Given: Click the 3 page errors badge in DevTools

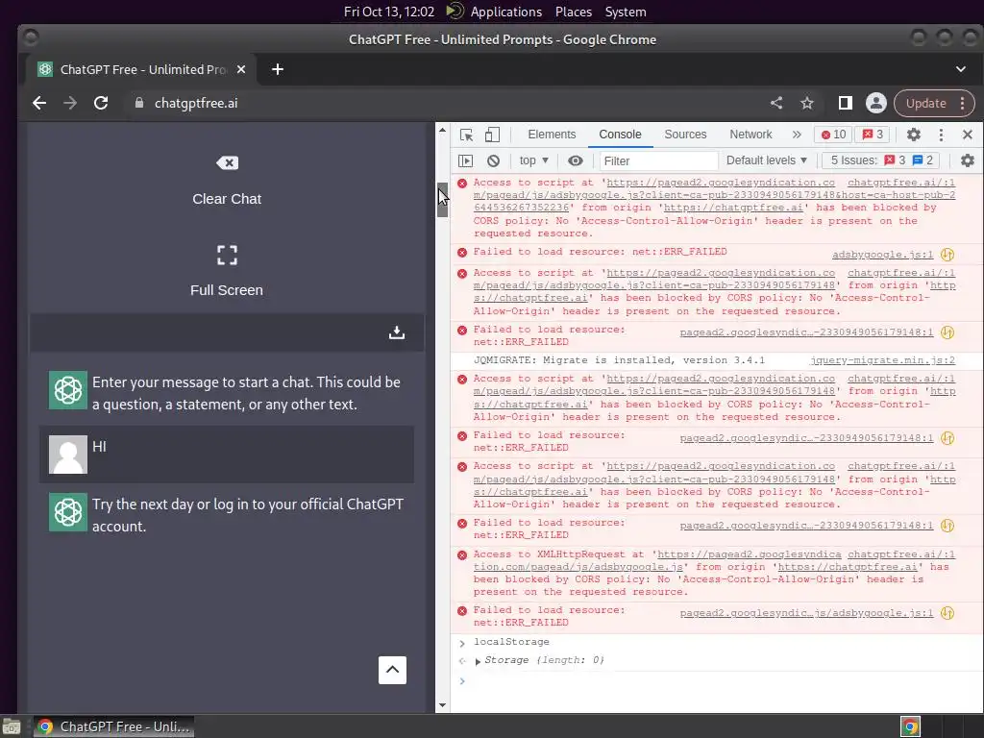Looking at the screenshot, I should (x=873, y=135).
